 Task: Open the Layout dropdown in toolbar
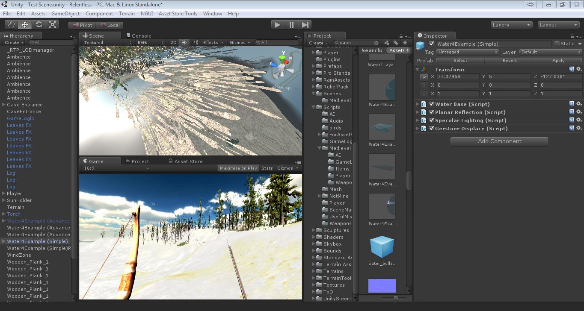[x=558, y=25]
